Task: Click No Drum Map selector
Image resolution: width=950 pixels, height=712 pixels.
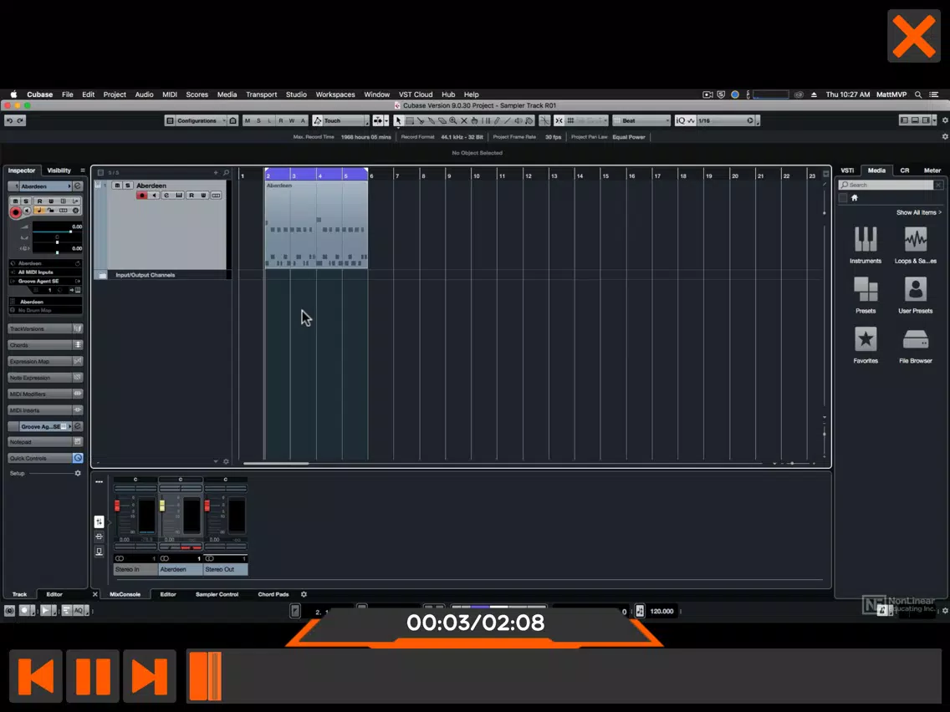Action: tap(45, 311)
